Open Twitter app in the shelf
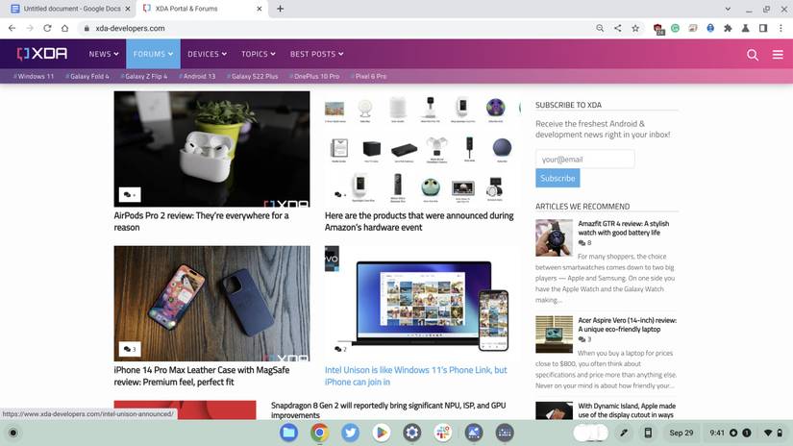793x446 pixels. coord(351,433)
